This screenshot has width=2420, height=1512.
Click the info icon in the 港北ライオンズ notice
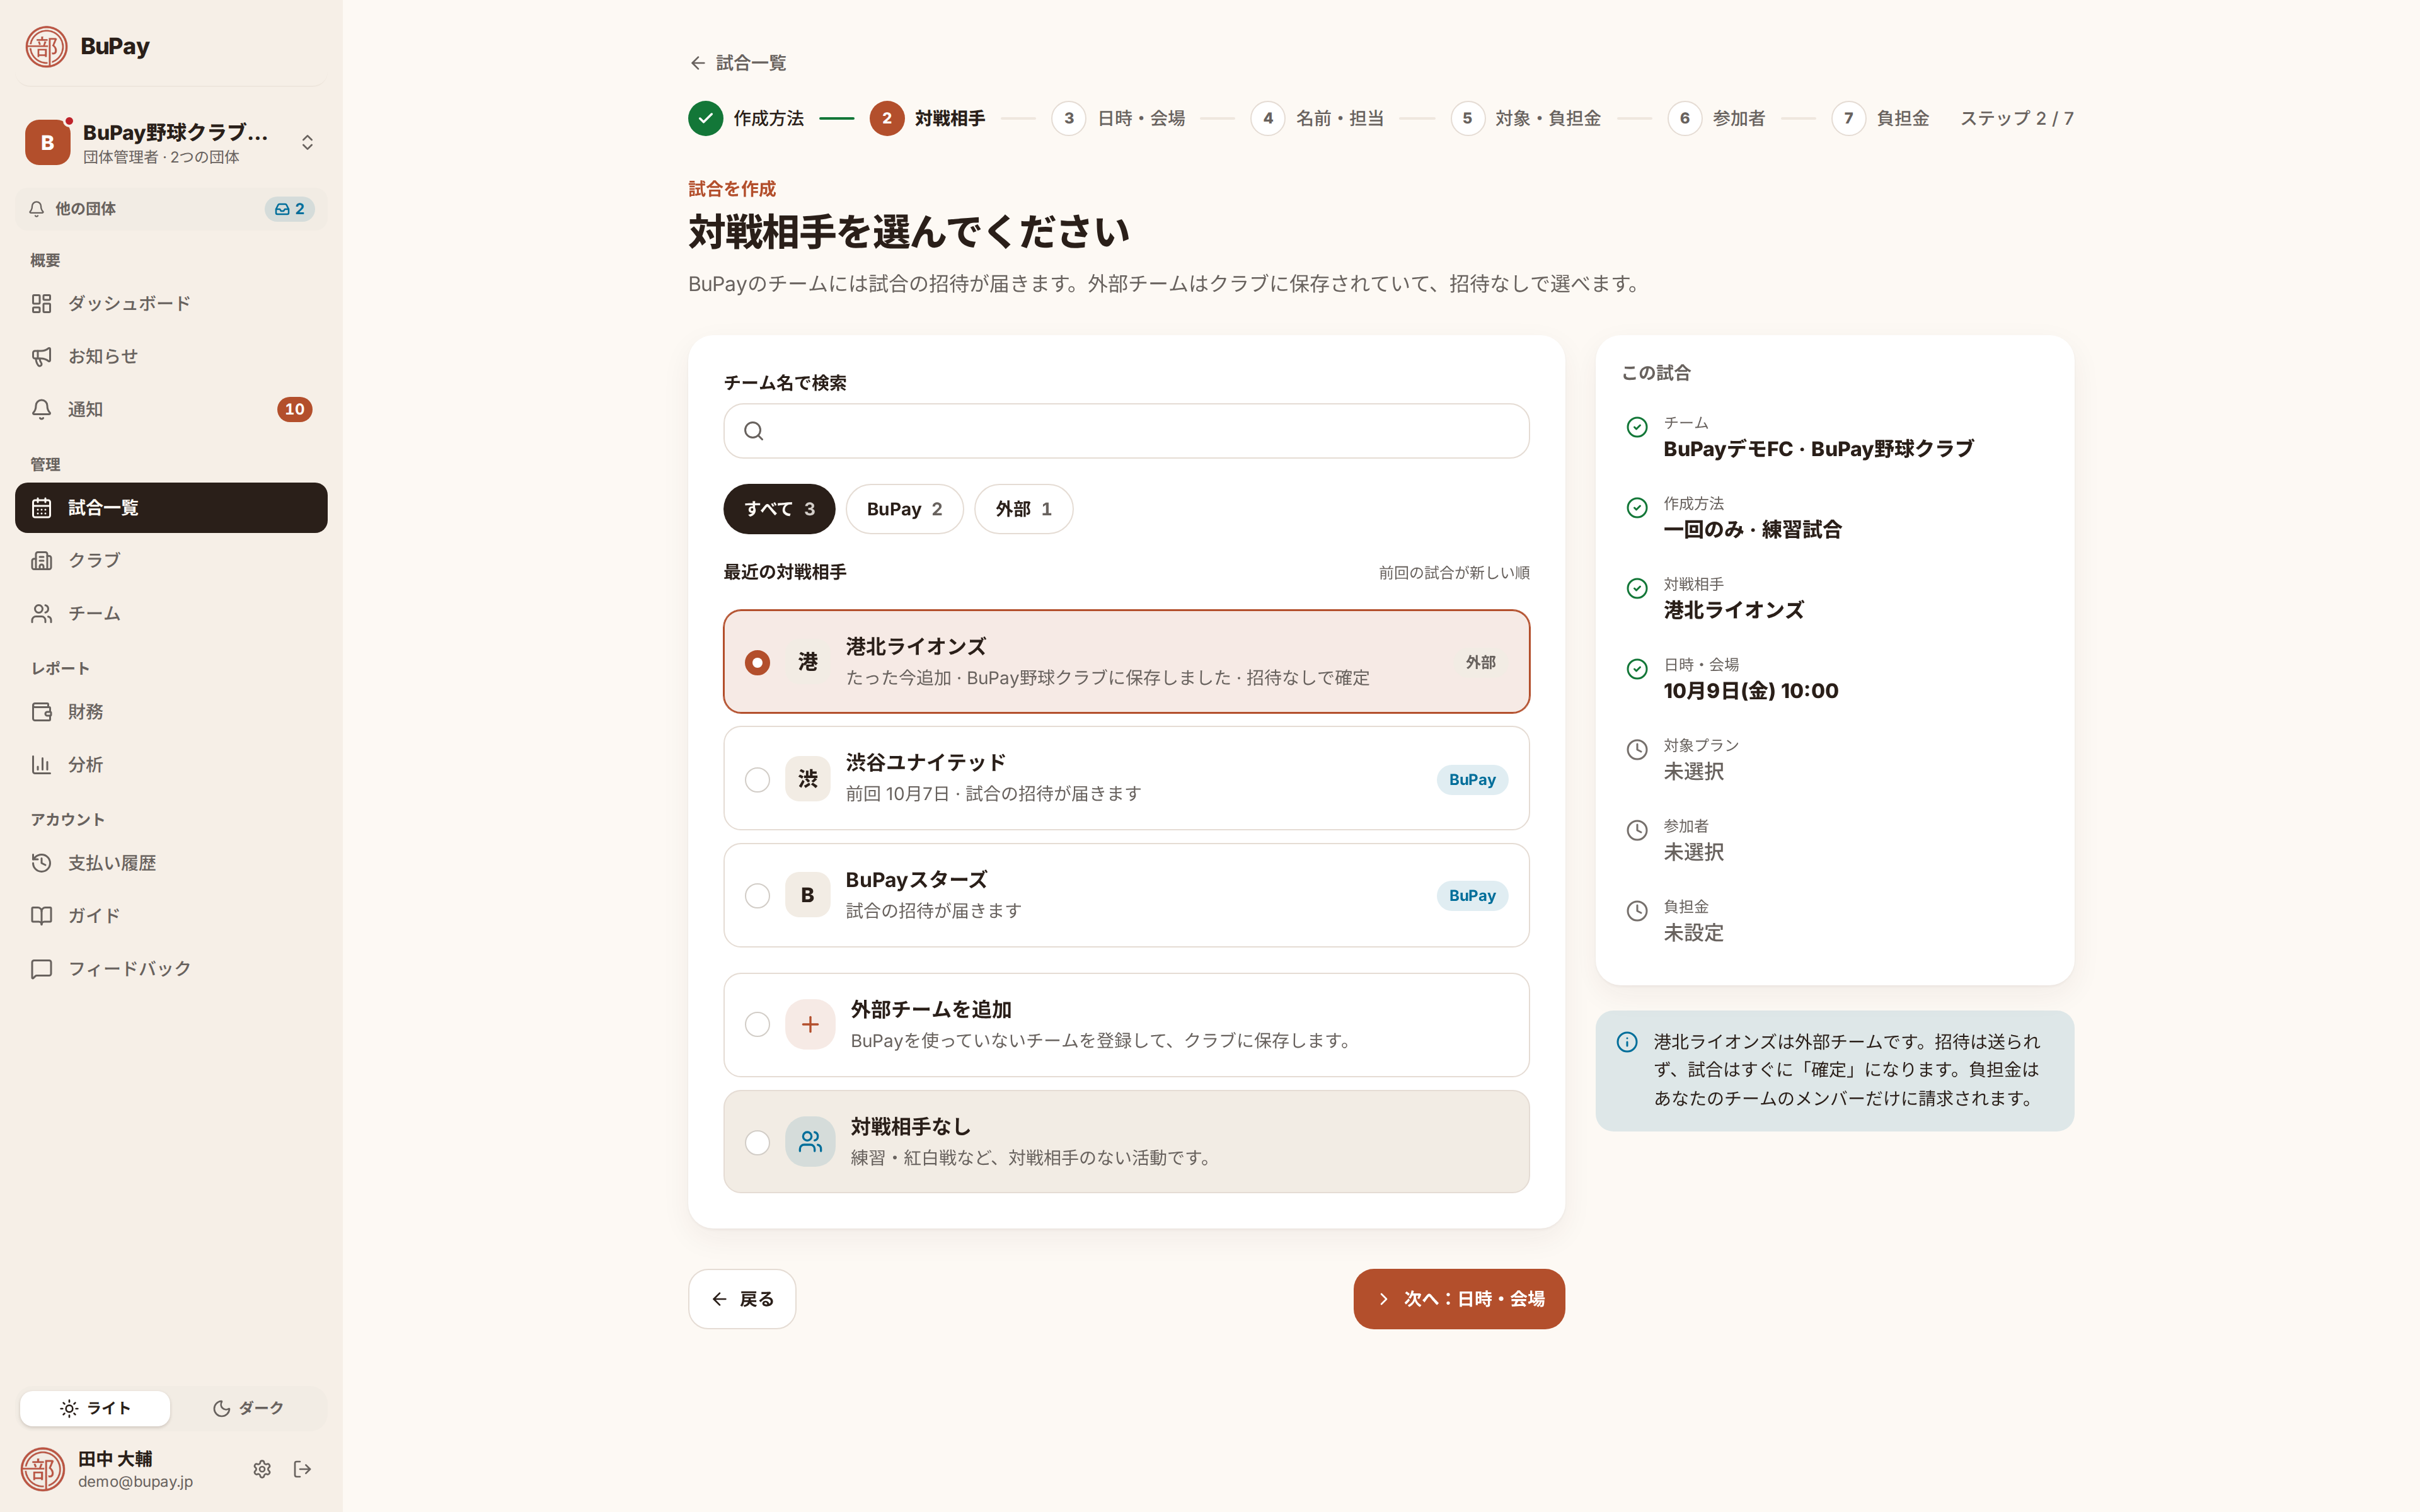(x=1627, y=1042)
